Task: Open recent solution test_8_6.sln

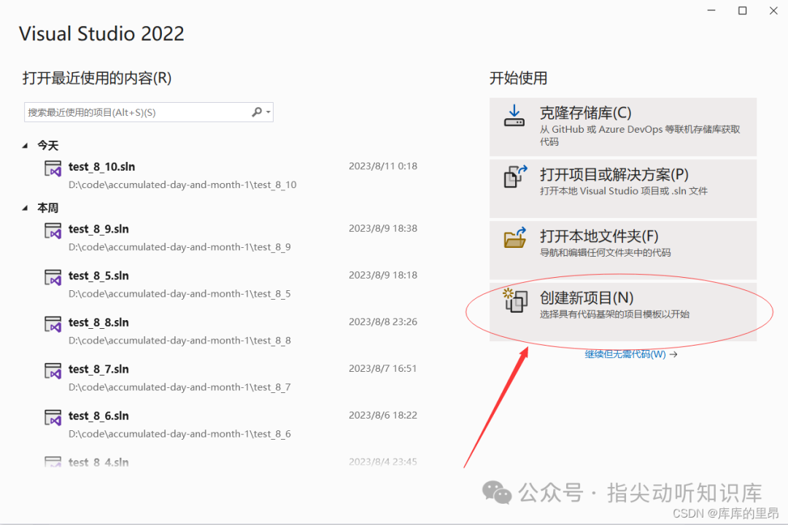Action: (98, 416)
